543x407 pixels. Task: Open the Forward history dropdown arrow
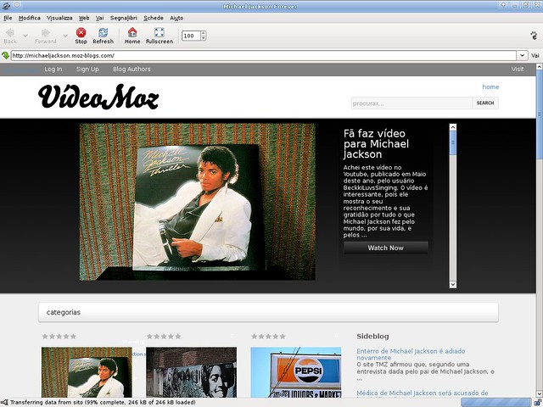coord(65,36)
